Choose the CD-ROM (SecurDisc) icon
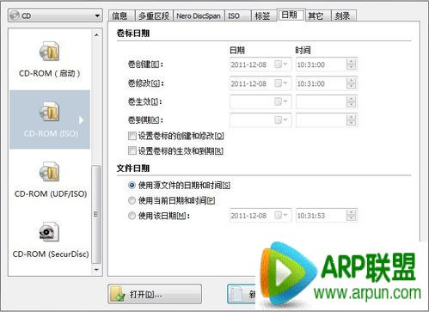The height and width of the screenshot is (312, 429). point(50,231)
